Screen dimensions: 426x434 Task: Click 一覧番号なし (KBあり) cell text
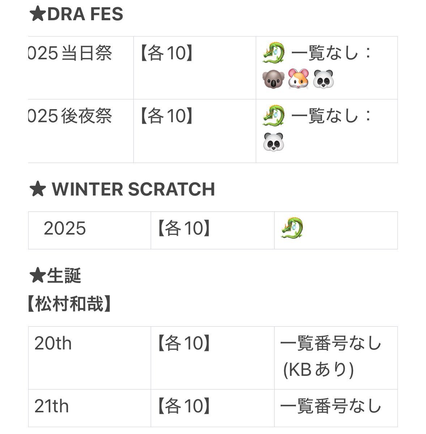tap(331, 356)
